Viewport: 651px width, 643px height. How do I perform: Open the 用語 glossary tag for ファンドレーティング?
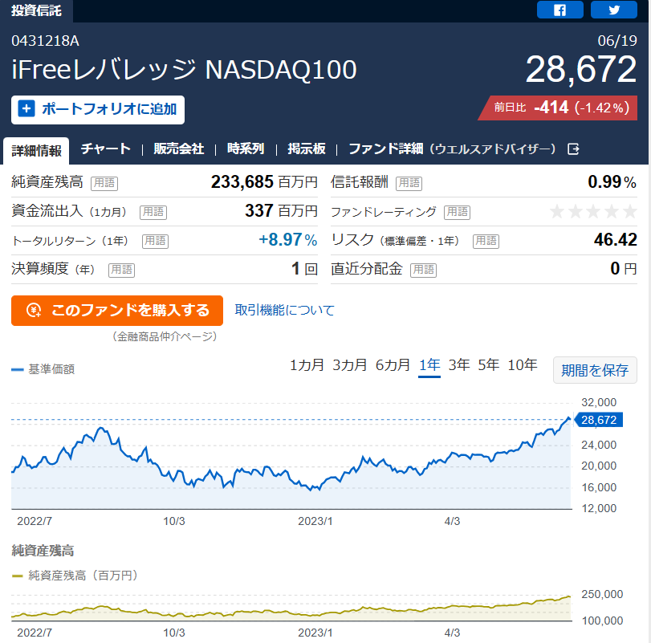tap(457, 212)
